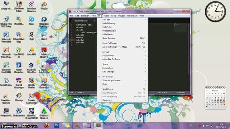
Task: Toggle Spell Check in the View menu
Action: (x=122, y=89)
